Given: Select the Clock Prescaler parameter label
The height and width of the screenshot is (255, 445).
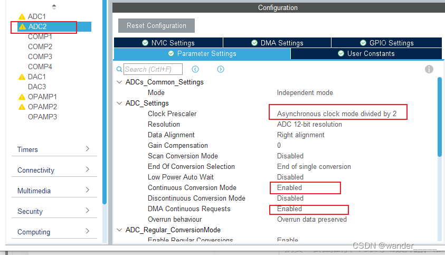Looking at the screenshot, I should [x=172, y=114].
